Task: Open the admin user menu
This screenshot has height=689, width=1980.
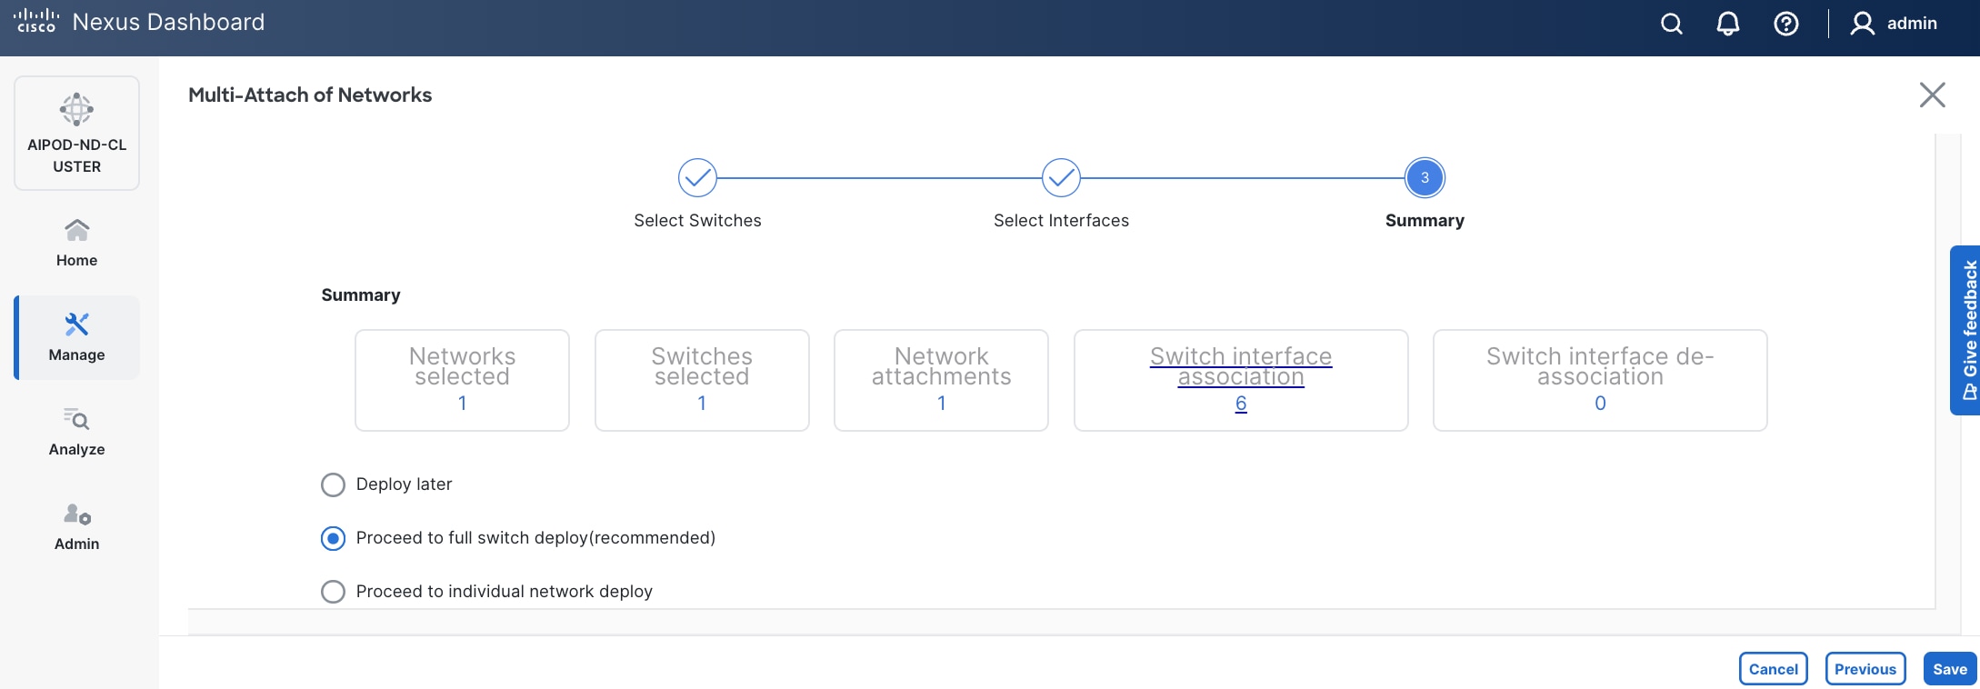Action: point(1894,24)
